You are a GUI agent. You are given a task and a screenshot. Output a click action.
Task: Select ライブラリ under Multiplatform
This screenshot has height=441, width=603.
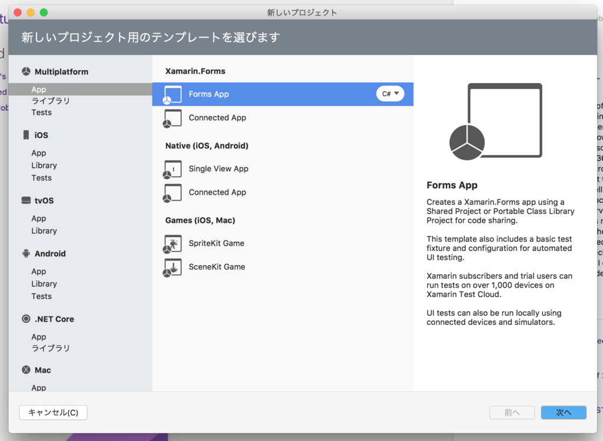(x=51, y=101)
